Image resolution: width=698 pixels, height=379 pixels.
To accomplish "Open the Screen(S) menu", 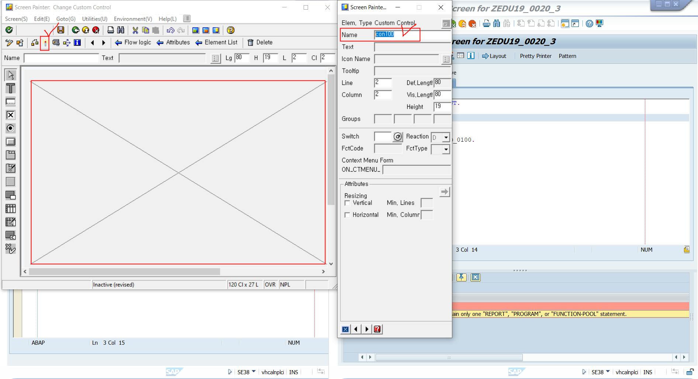I will click(16, 19).
